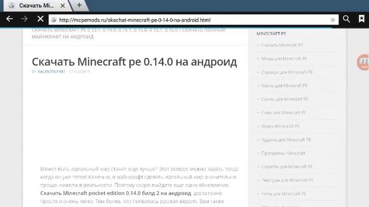
Task: Open sidebar link 'Сервера для Minecraft PE'
Action: (287, 72)
